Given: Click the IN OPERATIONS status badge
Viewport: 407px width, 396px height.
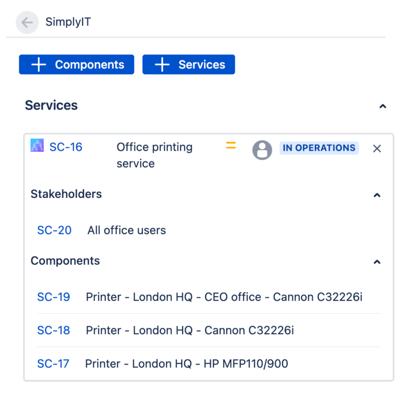Looking at the screenshot, I should click(319, 148).
